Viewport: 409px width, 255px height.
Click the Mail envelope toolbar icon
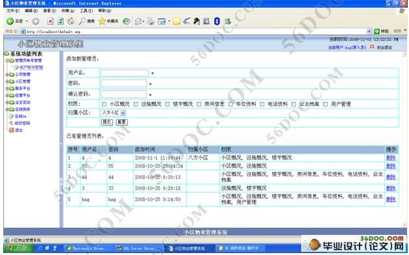tap(138, 21)
